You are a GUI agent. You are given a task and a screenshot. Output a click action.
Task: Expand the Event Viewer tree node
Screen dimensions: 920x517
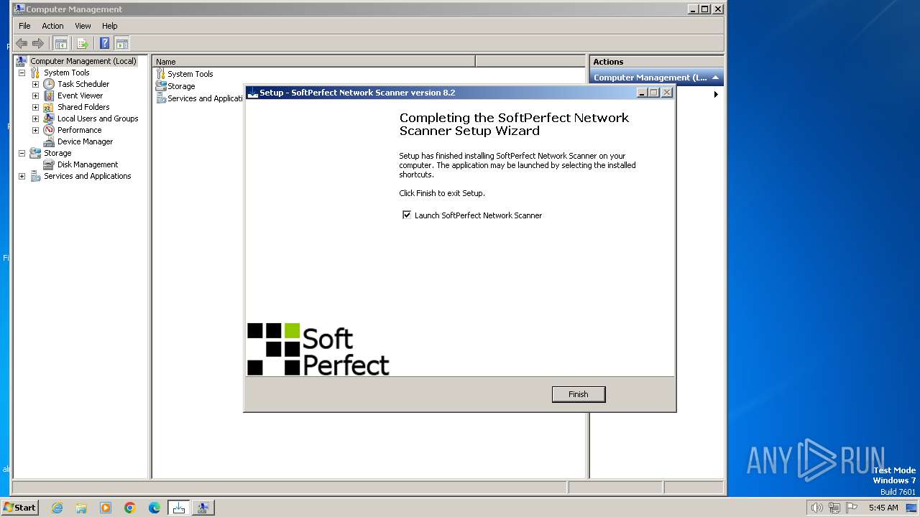click(x=35, y=96)
